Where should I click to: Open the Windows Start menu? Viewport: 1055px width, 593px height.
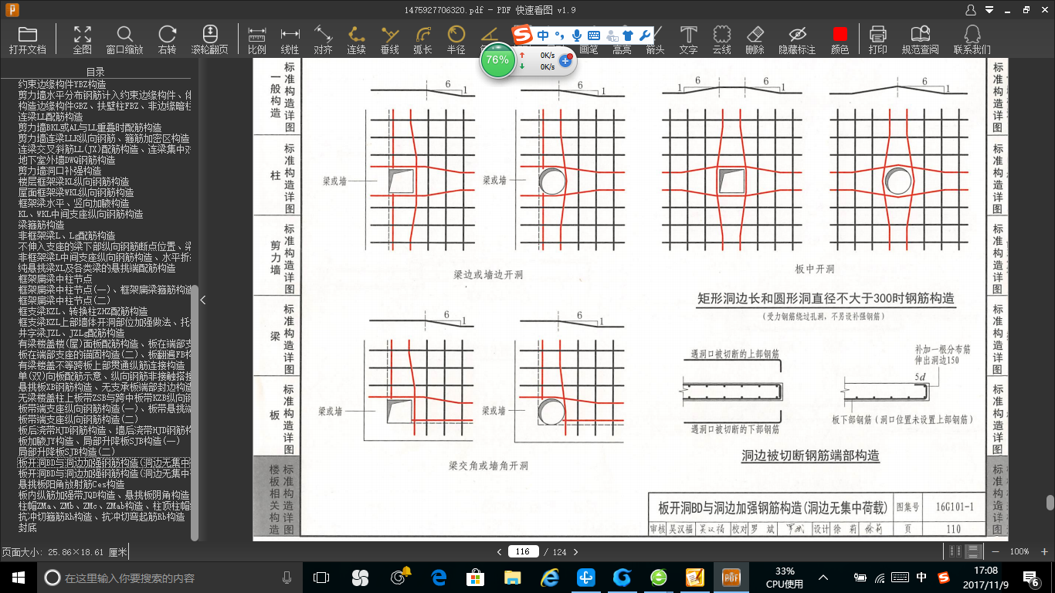(x=18, y=578)
